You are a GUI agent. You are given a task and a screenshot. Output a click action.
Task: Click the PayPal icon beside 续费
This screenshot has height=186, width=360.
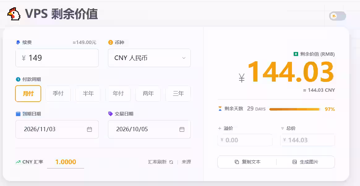coord(18,42)
